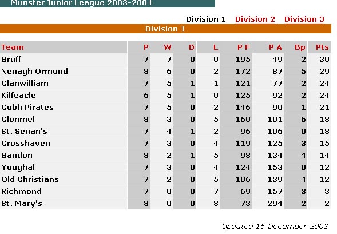This screenshot has height=234, width=337.
Task: Open the Division 2 link
Action: point(255,19)
